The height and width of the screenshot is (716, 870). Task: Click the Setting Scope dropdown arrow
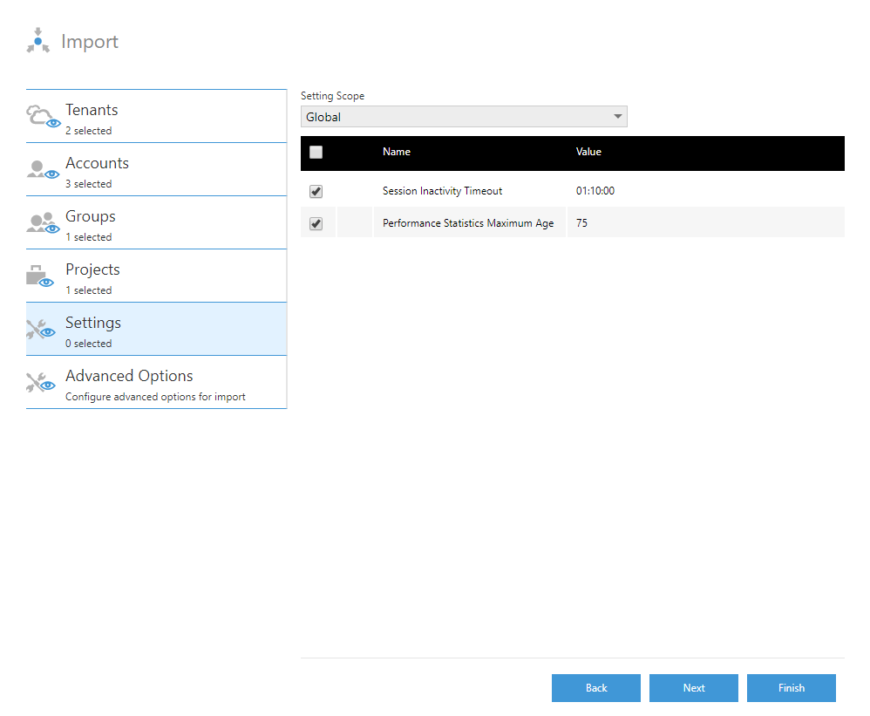617,117
